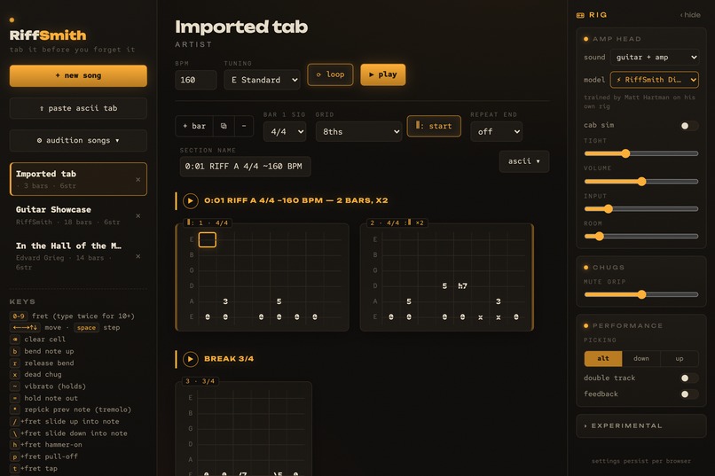Click fret 3 on A string in bar 1
Image resolution: width=715 pixels, height=476 pixels.
point(225,301)
